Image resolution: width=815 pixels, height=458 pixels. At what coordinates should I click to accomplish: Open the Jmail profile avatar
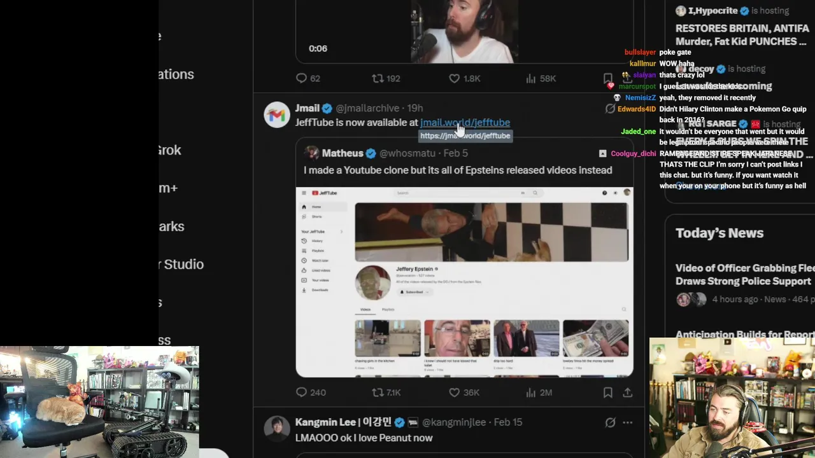click(276, 114)
